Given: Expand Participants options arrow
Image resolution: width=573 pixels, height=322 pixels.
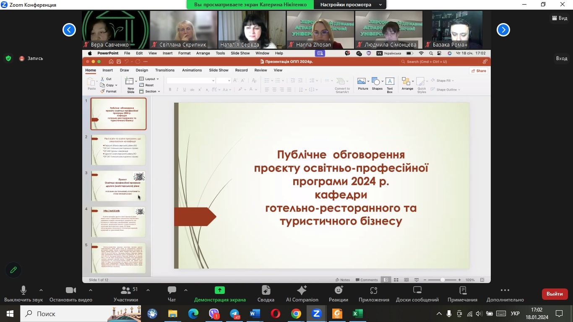Looking at the screenshot, I should pyautogui.click(x=148, y=290).
